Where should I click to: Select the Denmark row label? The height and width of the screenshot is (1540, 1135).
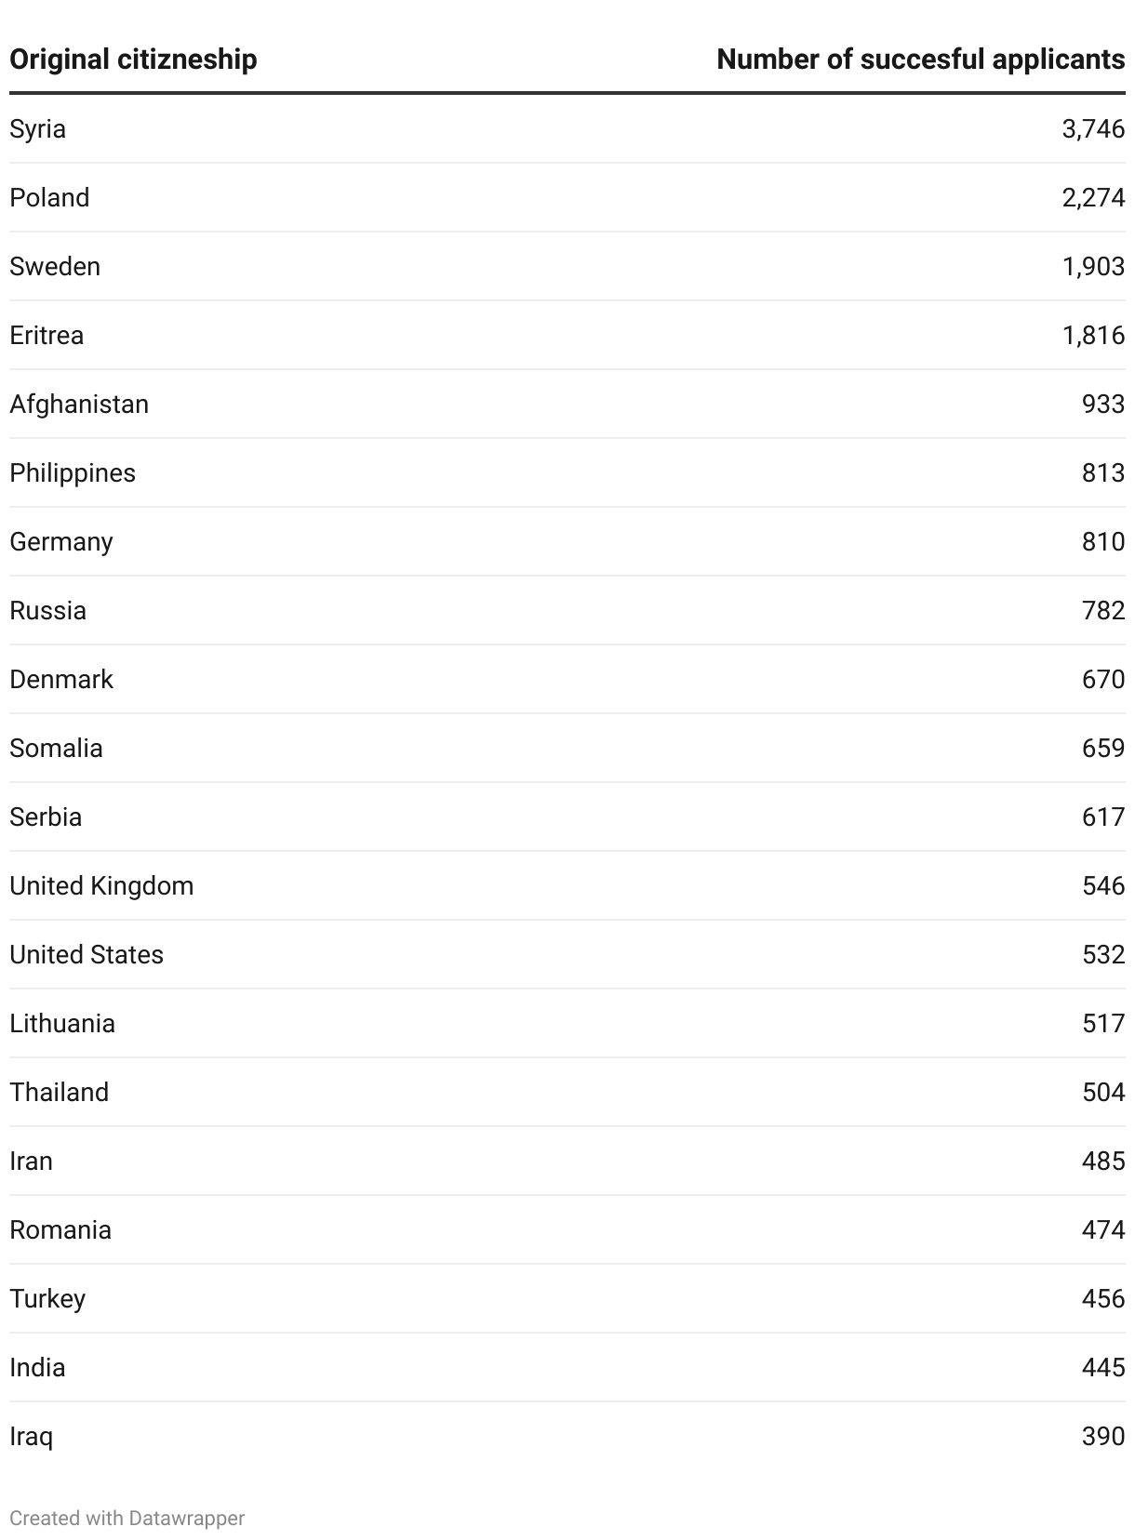tap(61, 679)
